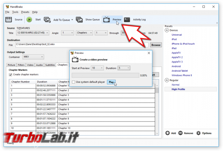This screenshot has height=151, width=223.
Task: Click the Duration column header
Action: click(x=47, y=82)
